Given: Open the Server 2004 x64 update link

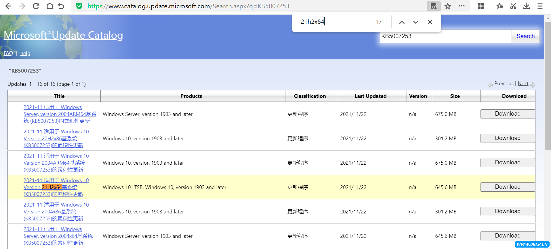Looking at the screenshot, I should [58, 236].
